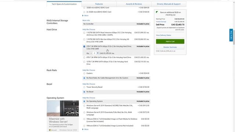The image size is (235, 132).
Task: Select Windows Server 2019 Essentials option
Action: [x=84, y=113]
